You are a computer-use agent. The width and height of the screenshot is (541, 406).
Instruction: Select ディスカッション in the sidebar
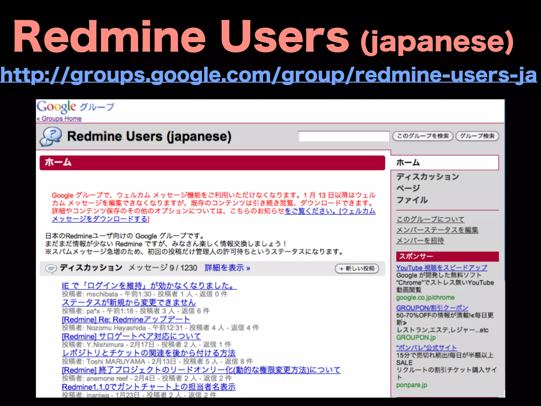point(428,177)
